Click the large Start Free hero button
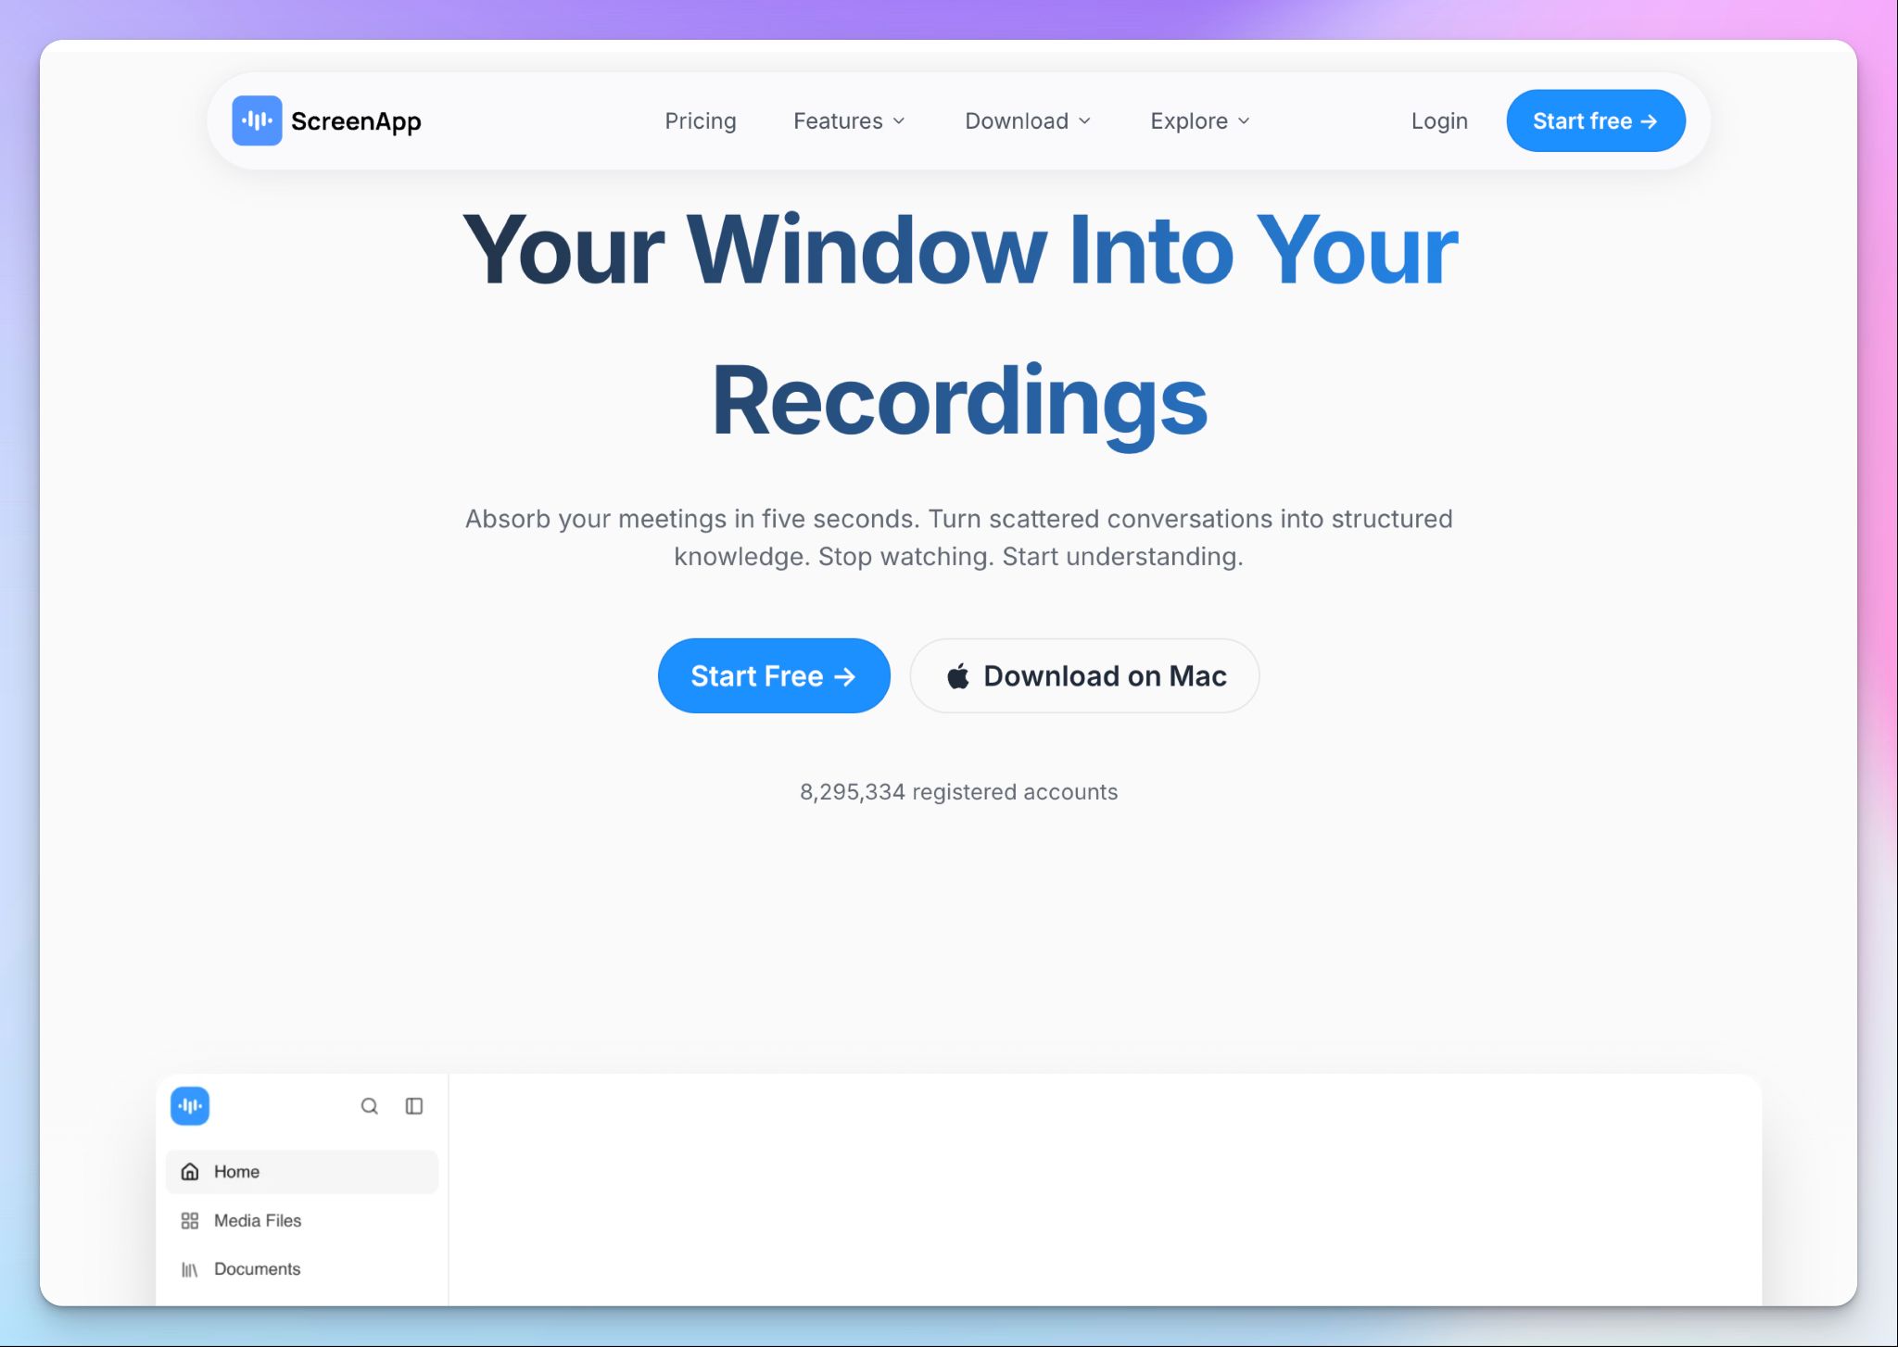This screenshot has height=1347, width=1898. (x=774, y=675)
